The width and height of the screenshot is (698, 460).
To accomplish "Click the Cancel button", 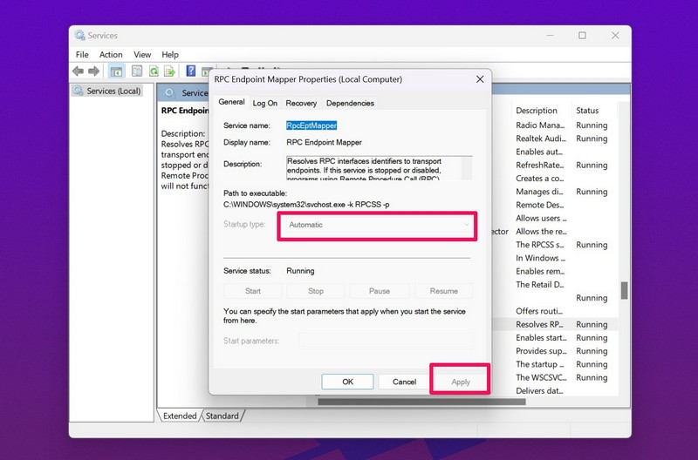I will 404,382.
